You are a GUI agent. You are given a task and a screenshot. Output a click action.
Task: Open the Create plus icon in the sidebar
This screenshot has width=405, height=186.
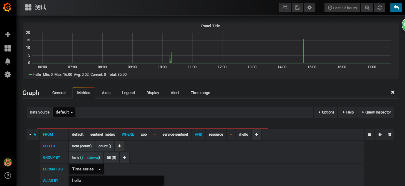click(7, 34)
